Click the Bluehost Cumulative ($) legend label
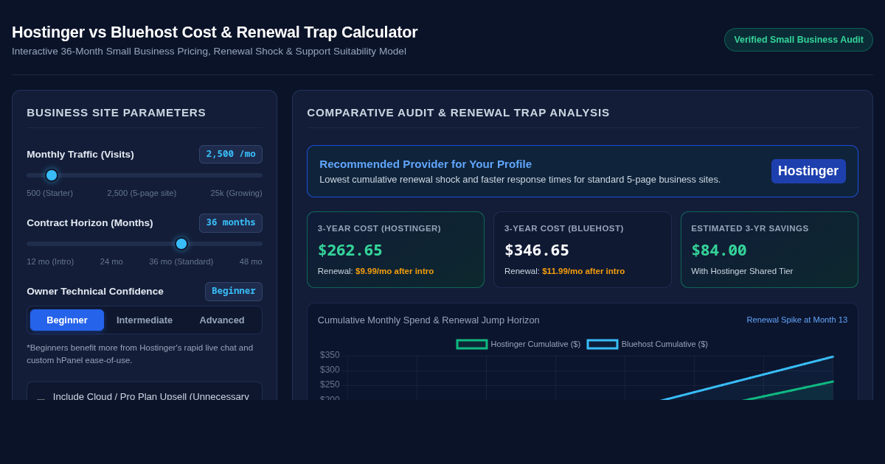The image size is (885, 464). coord(664,344)
